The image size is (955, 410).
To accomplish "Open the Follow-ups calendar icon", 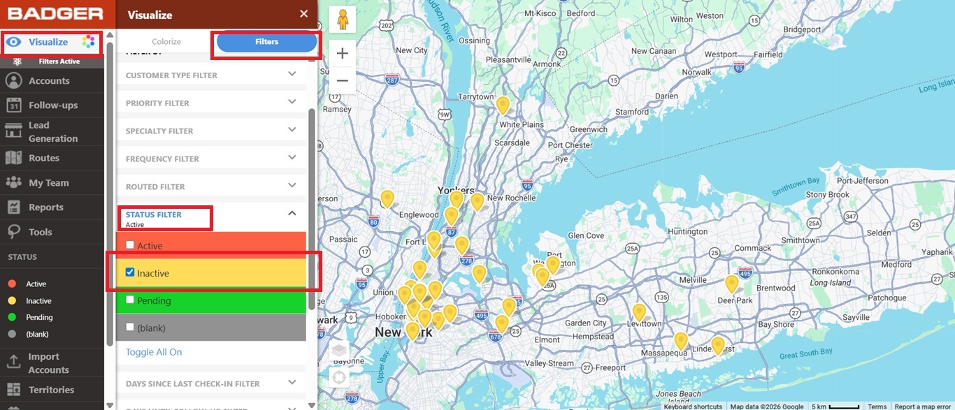I will pyautogui.click(x=13, y=105).
